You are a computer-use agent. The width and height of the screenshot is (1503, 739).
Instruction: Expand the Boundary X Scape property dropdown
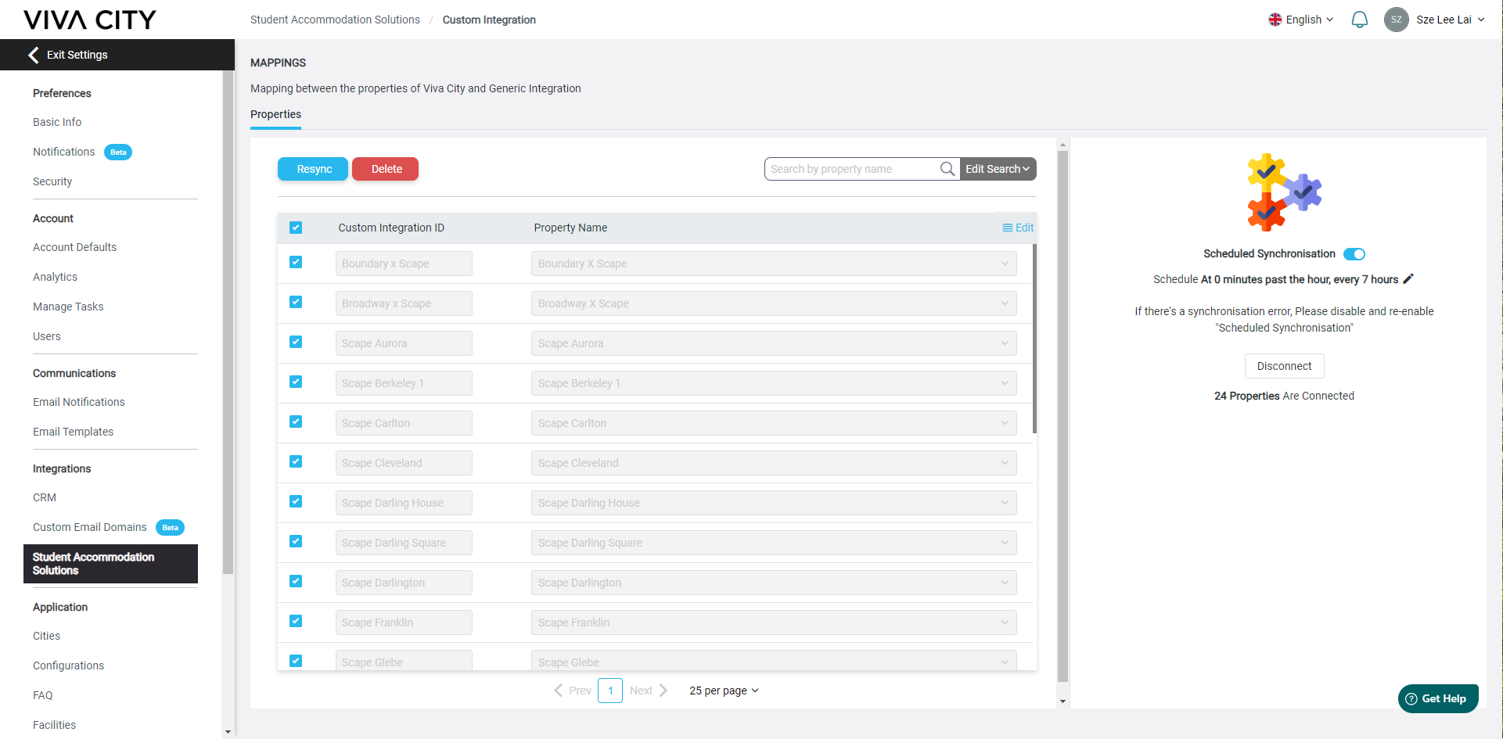pos(774,264)
